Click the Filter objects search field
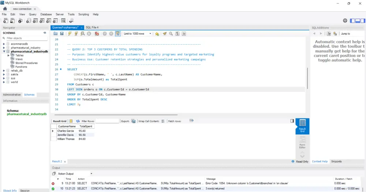 [26, 38]
